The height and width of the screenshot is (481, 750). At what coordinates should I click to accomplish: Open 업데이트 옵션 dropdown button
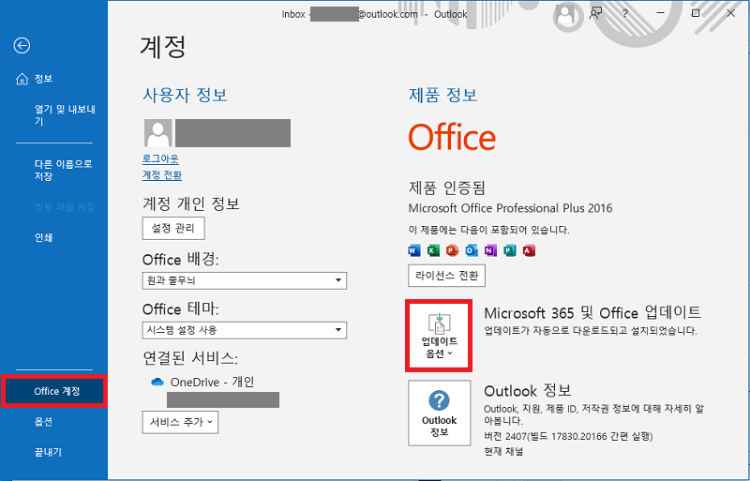coord(439,336)
